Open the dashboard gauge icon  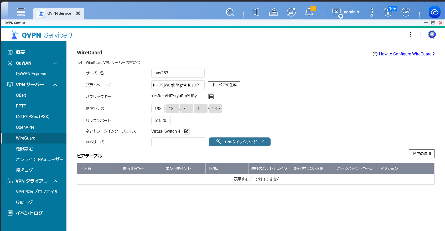pos(406,12)
